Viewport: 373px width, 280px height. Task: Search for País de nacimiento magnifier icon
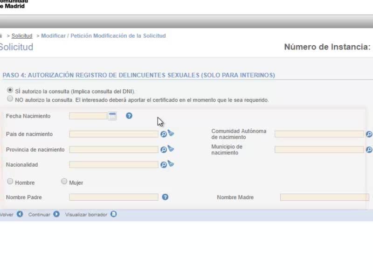pyautogui.click(x=164, y=134)
